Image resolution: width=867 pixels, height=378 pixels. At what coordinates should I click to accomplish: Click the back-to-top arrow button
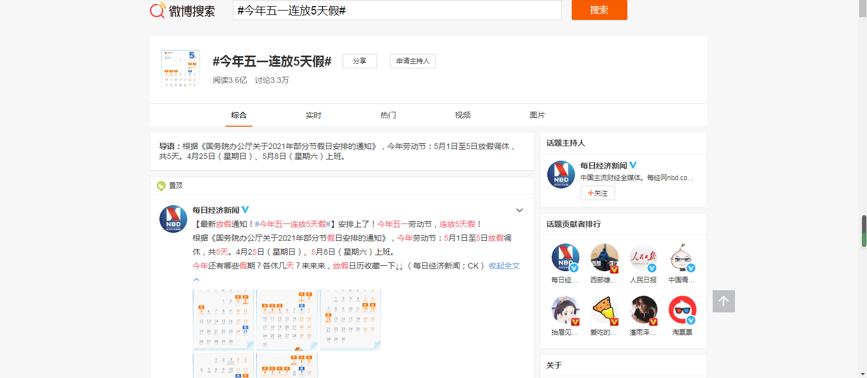(x=723, y=301)
